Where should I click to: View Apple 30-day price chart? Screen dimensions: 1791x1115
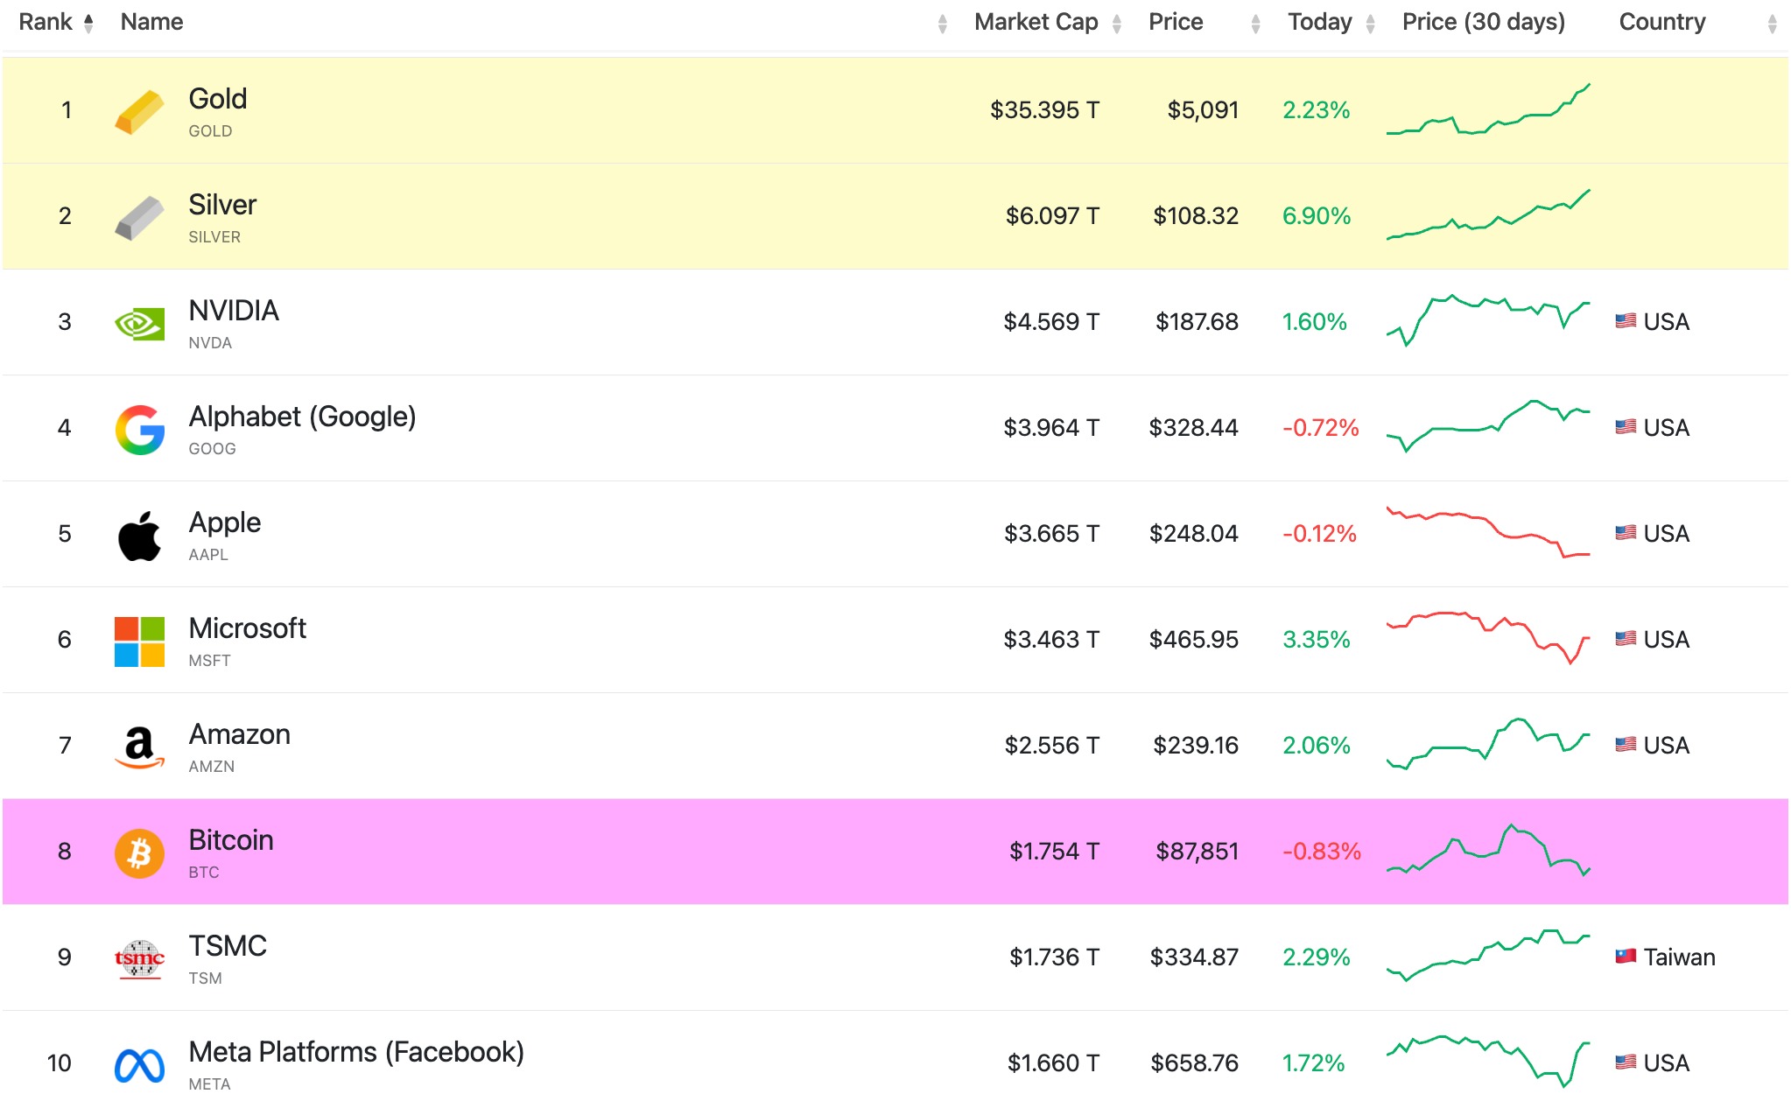(x=1488, y=532)
